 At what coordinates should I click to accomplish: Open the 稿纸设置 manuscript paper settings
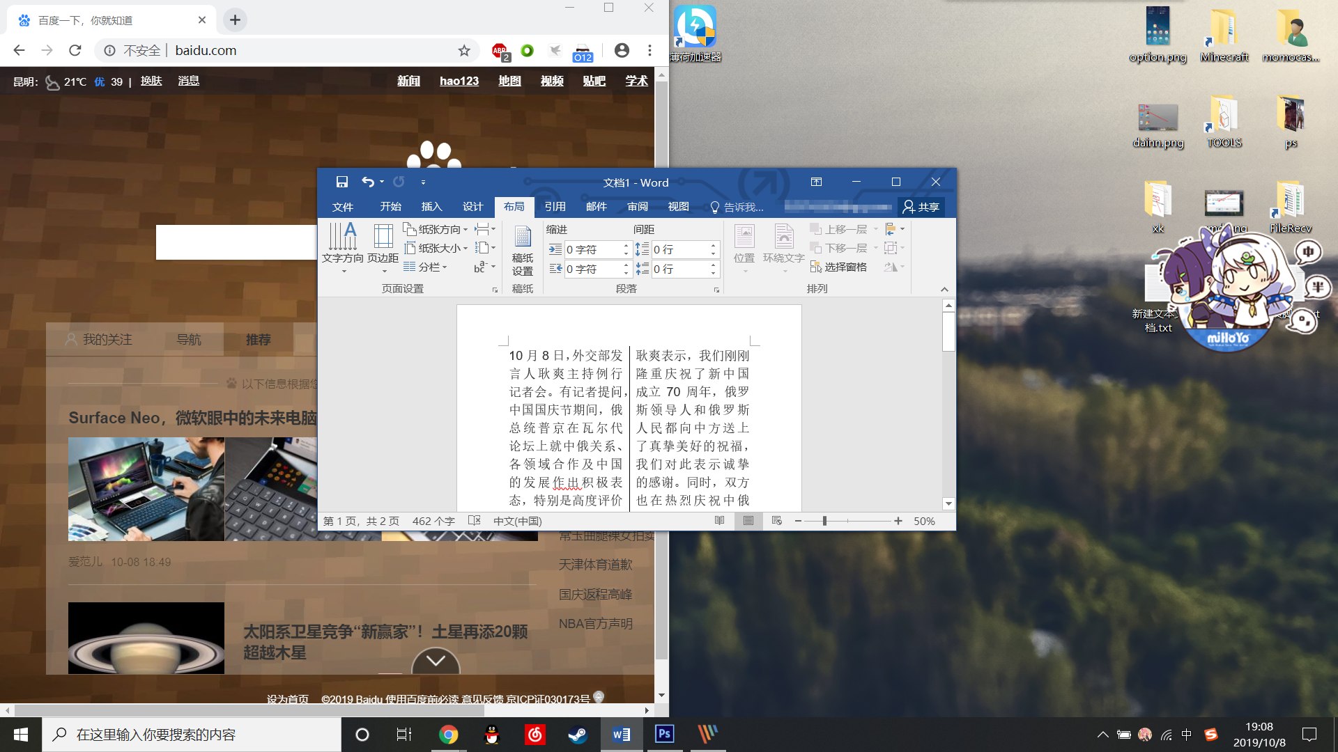point(522,251)
